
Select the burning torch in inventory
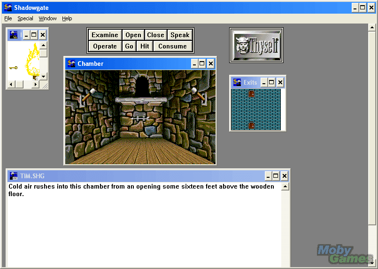coord(32,62)
